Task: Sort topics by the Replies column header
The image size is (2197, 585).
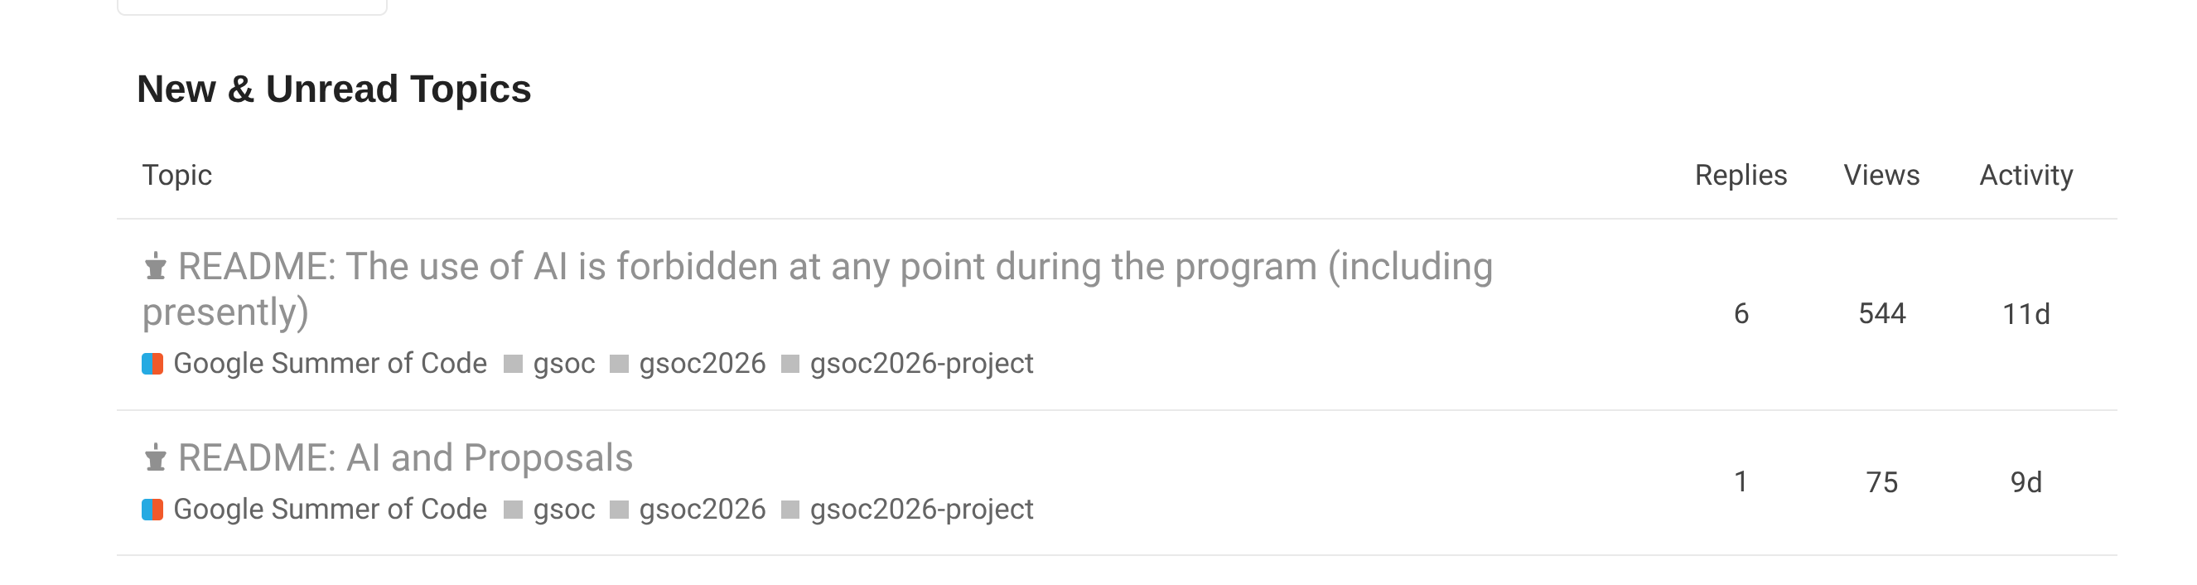Action: (x=1740, y=176)
